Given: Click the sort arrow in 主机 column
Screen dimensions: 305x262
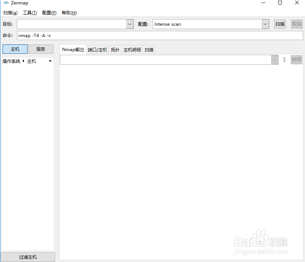Looking at the screenshot, I should point(50,61).
